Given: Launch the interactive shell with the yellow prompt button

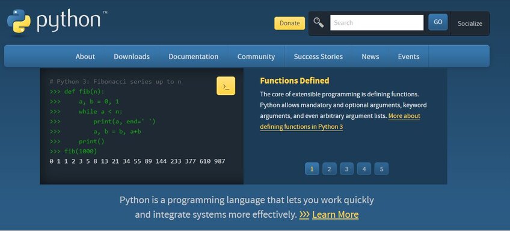Looking at the screenshot, I should [226, 86].
